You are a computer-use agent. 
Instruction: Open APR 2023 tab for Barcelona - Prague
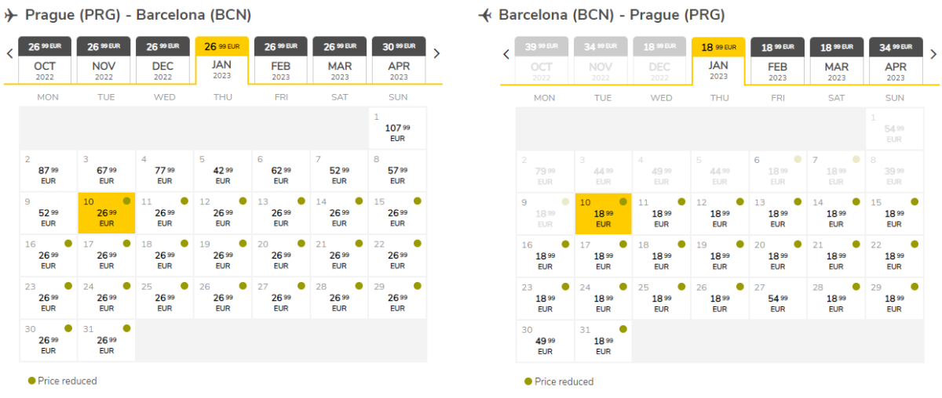click(896, 61)
